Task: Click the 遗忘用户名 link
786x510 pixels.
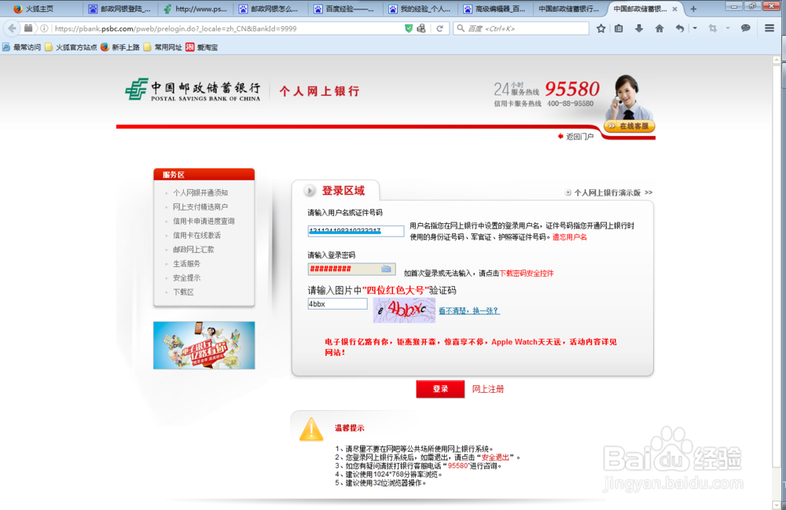Action: [569, 237]
